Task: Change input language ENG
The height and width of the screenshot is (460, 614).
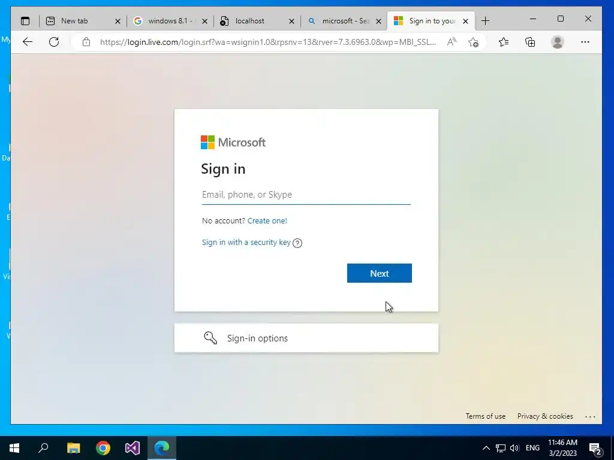Action: coord(532,448)
